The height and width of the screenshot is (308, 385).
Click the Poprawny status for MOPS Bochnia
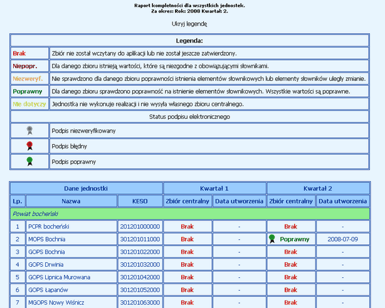click(x=295, y=239)
